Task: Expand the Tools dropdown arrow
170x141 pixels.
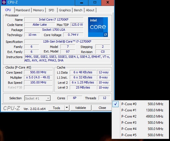Action: [67, 108]
